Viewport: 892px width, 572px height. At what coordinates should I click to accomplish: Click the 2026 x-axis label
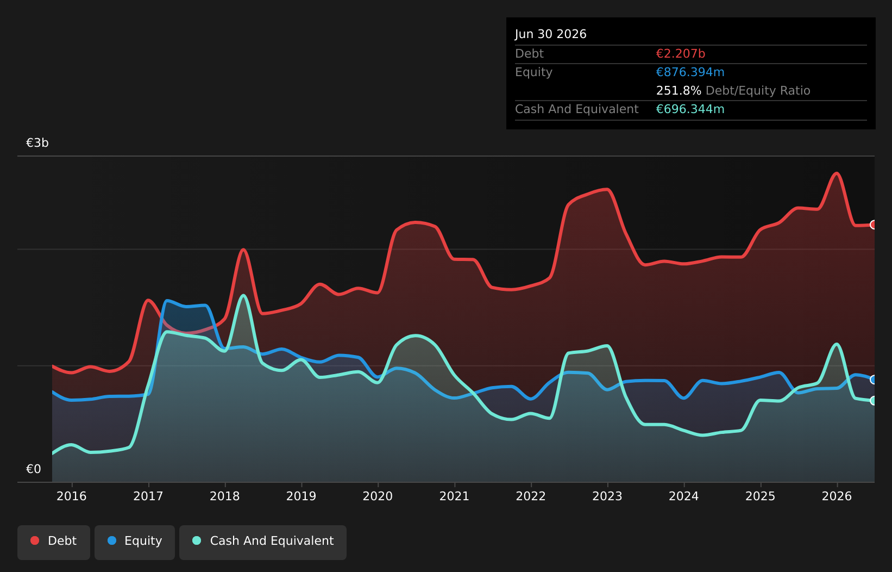[837, 496]
